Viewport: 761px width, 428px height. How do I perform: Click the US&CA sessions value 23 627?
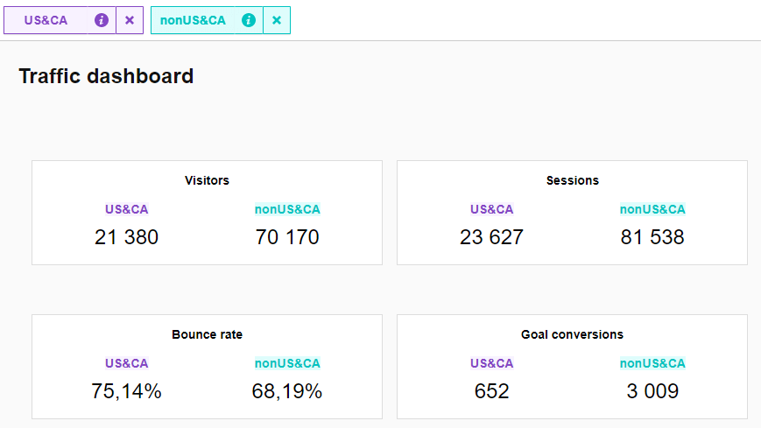(491, 237)
